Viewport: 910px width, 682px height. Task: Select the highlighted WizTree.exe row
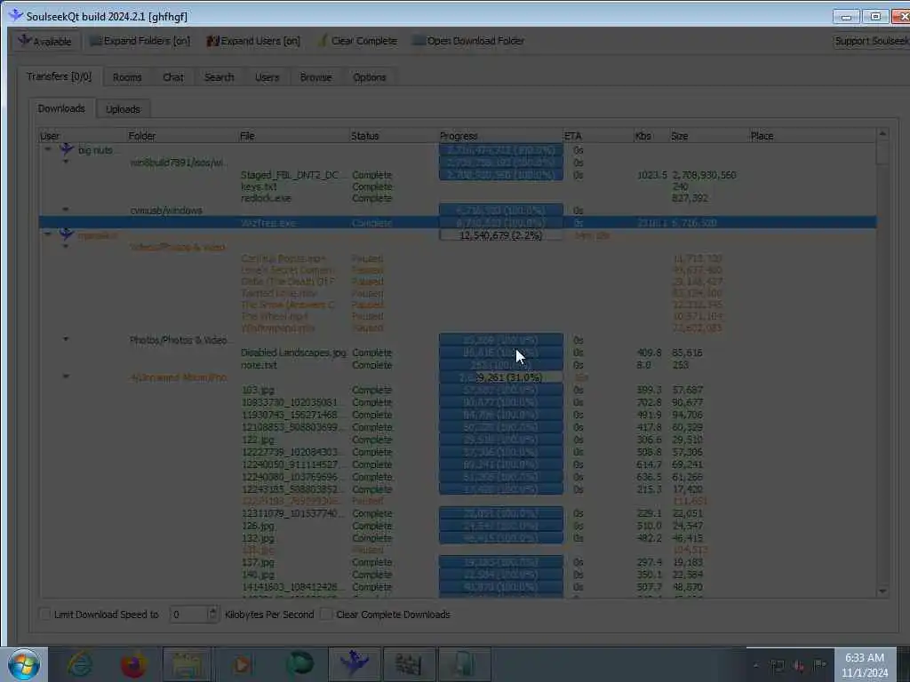[x=458, y=223]
